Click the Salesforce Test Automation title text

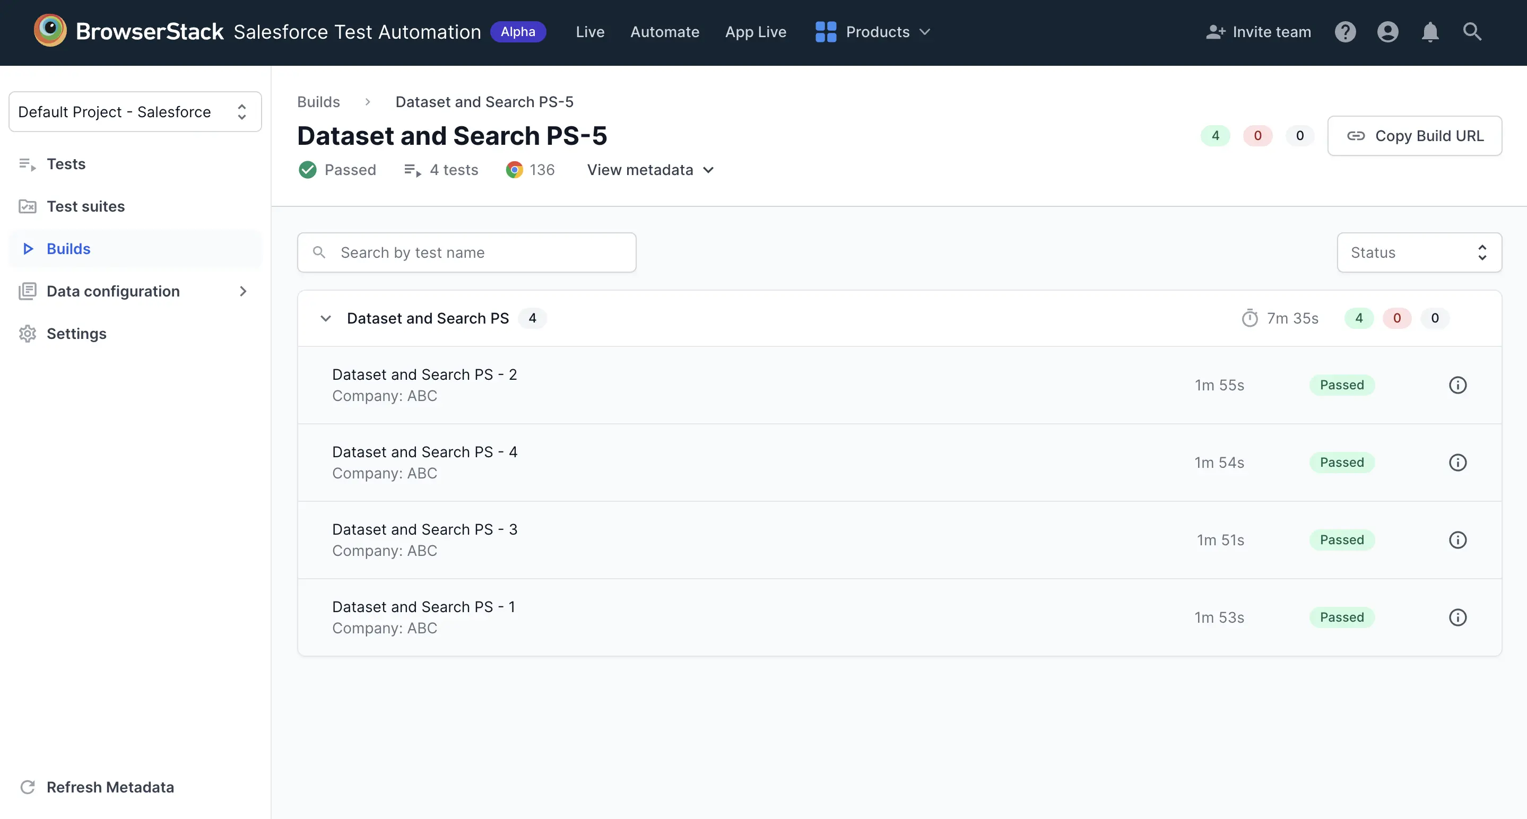[358, 32]
